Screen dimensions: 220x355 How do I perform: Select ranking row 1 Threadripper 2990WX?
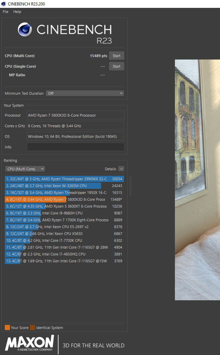click(64, 179)
